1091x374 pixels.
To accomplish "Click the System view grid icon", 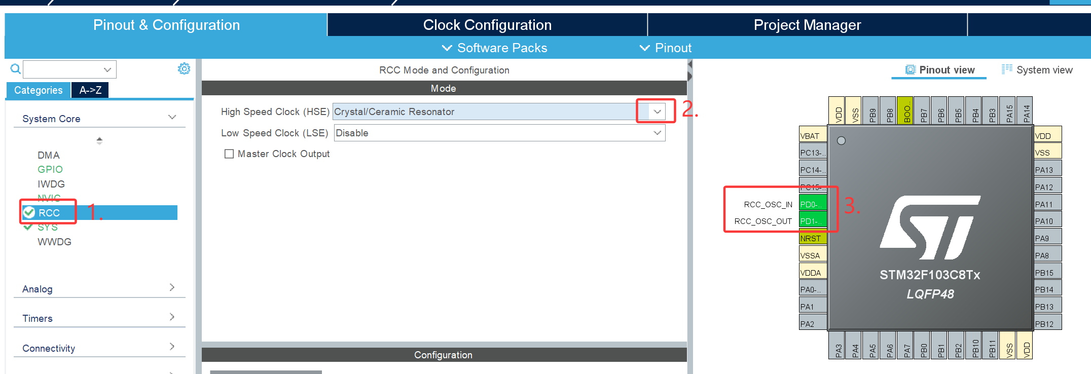I will click(1007, 69).
